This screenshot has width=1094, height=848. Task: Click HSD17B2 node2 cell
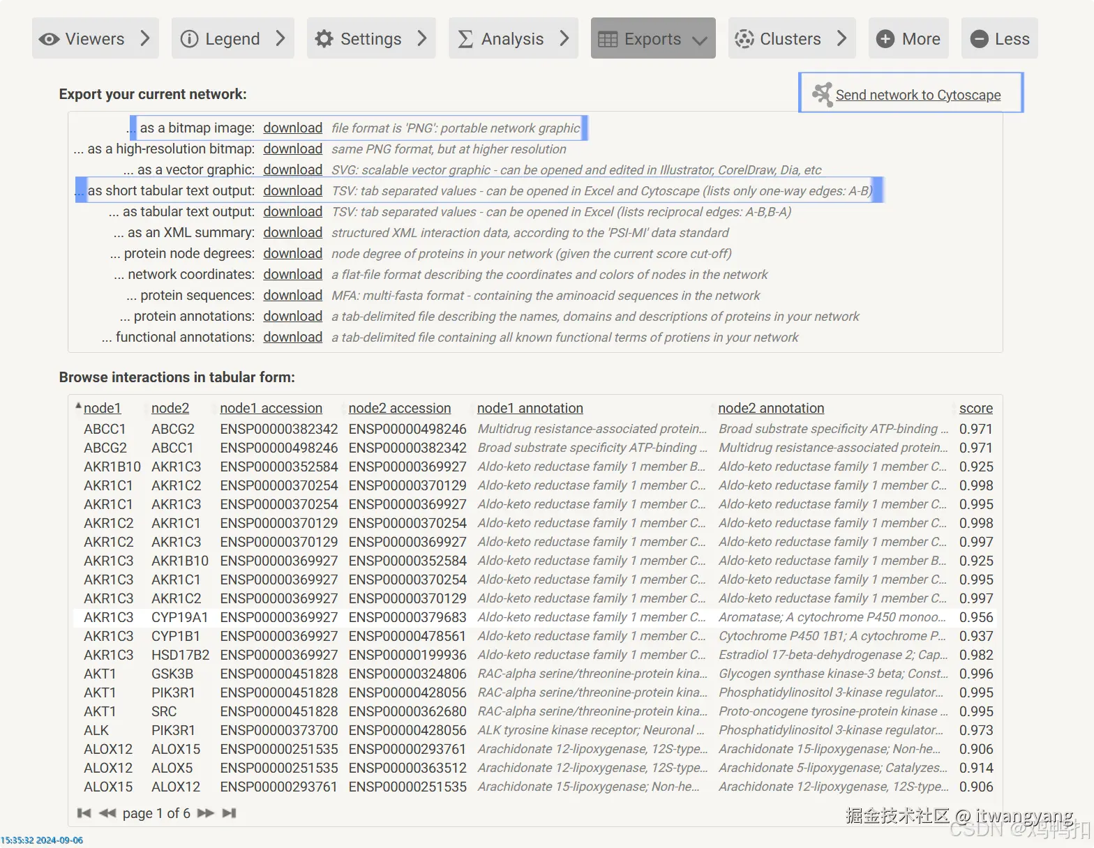181,655
